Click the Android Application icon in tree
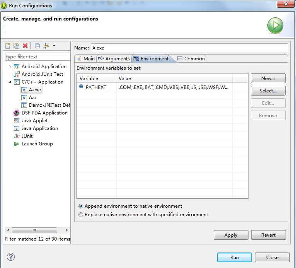The height and width of the screenshot is (268, 296). [17, 67]
